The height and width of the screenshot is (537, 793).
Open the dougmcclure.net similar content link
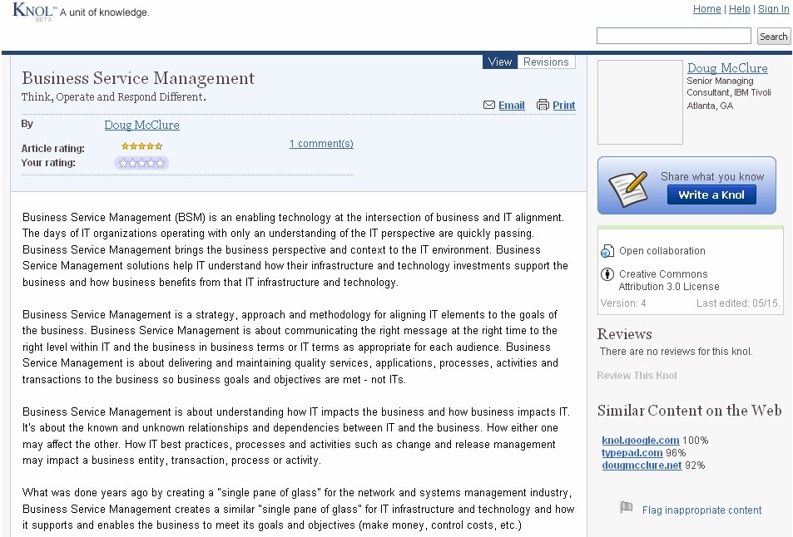pos(642,466)
